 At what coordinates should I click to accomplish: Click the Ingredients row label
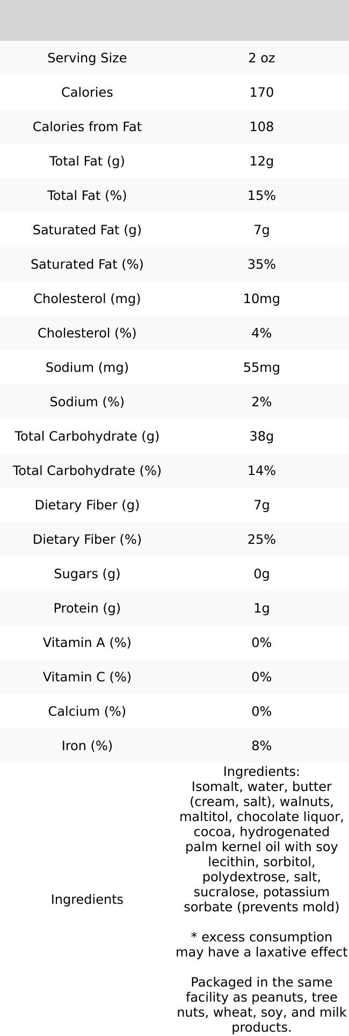[x=87, y=900]
